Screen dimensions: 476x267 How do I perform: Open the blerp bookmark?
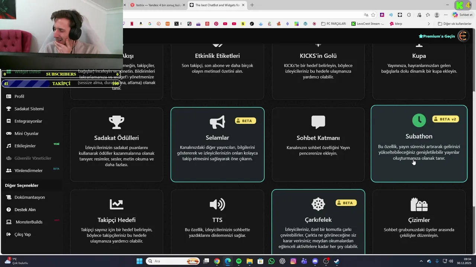[x=396, y=24]
